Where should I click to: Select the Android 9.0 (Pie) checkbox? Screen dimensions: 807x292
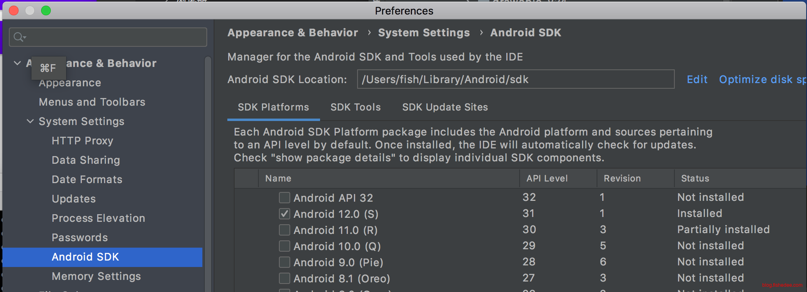pos(285,262)
